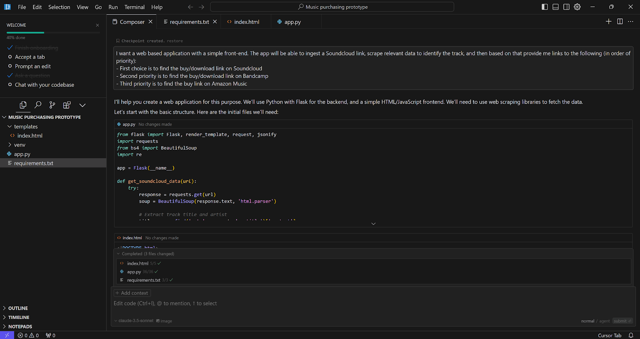Click the submit button in Composer

click(622, 321)
